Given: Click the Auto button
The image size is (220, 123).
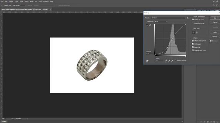Looking at the screenshot, I should (x=215, y=32).
